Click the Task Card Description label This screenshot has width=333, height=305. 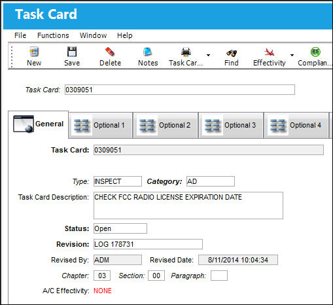pos(54,197)
